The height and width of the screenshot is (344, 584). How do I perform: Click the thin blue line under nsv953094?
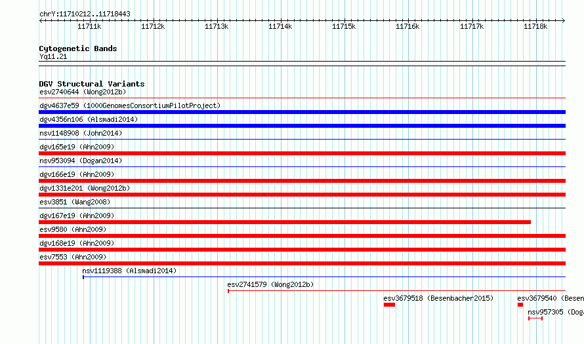pos(302,167)
